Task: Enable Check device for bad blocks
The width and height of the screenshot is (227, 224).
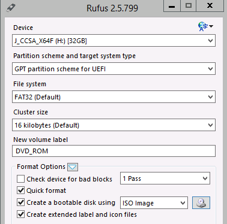Action: [x=20, y=179]
